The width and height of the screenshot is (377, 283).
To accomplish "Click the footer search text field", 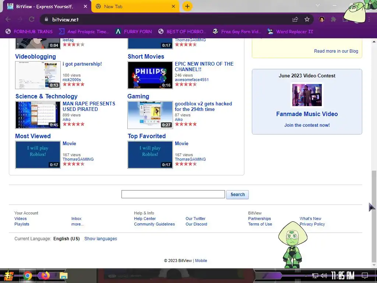I will coord(173,194).
